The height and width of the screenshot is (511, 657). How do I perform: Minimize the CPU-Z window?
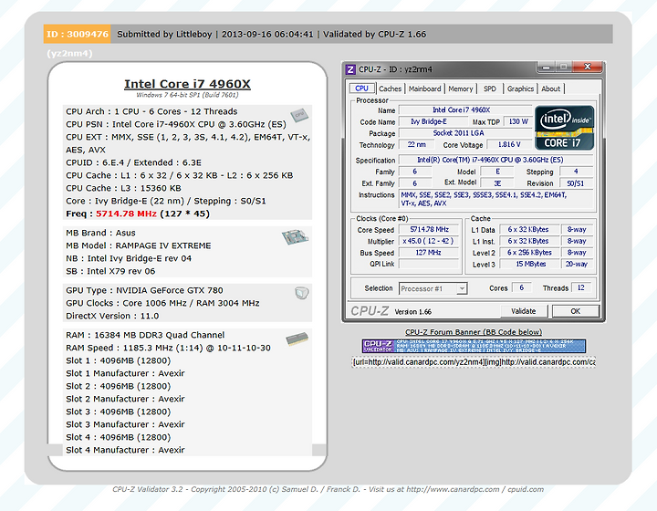[546, 67]
